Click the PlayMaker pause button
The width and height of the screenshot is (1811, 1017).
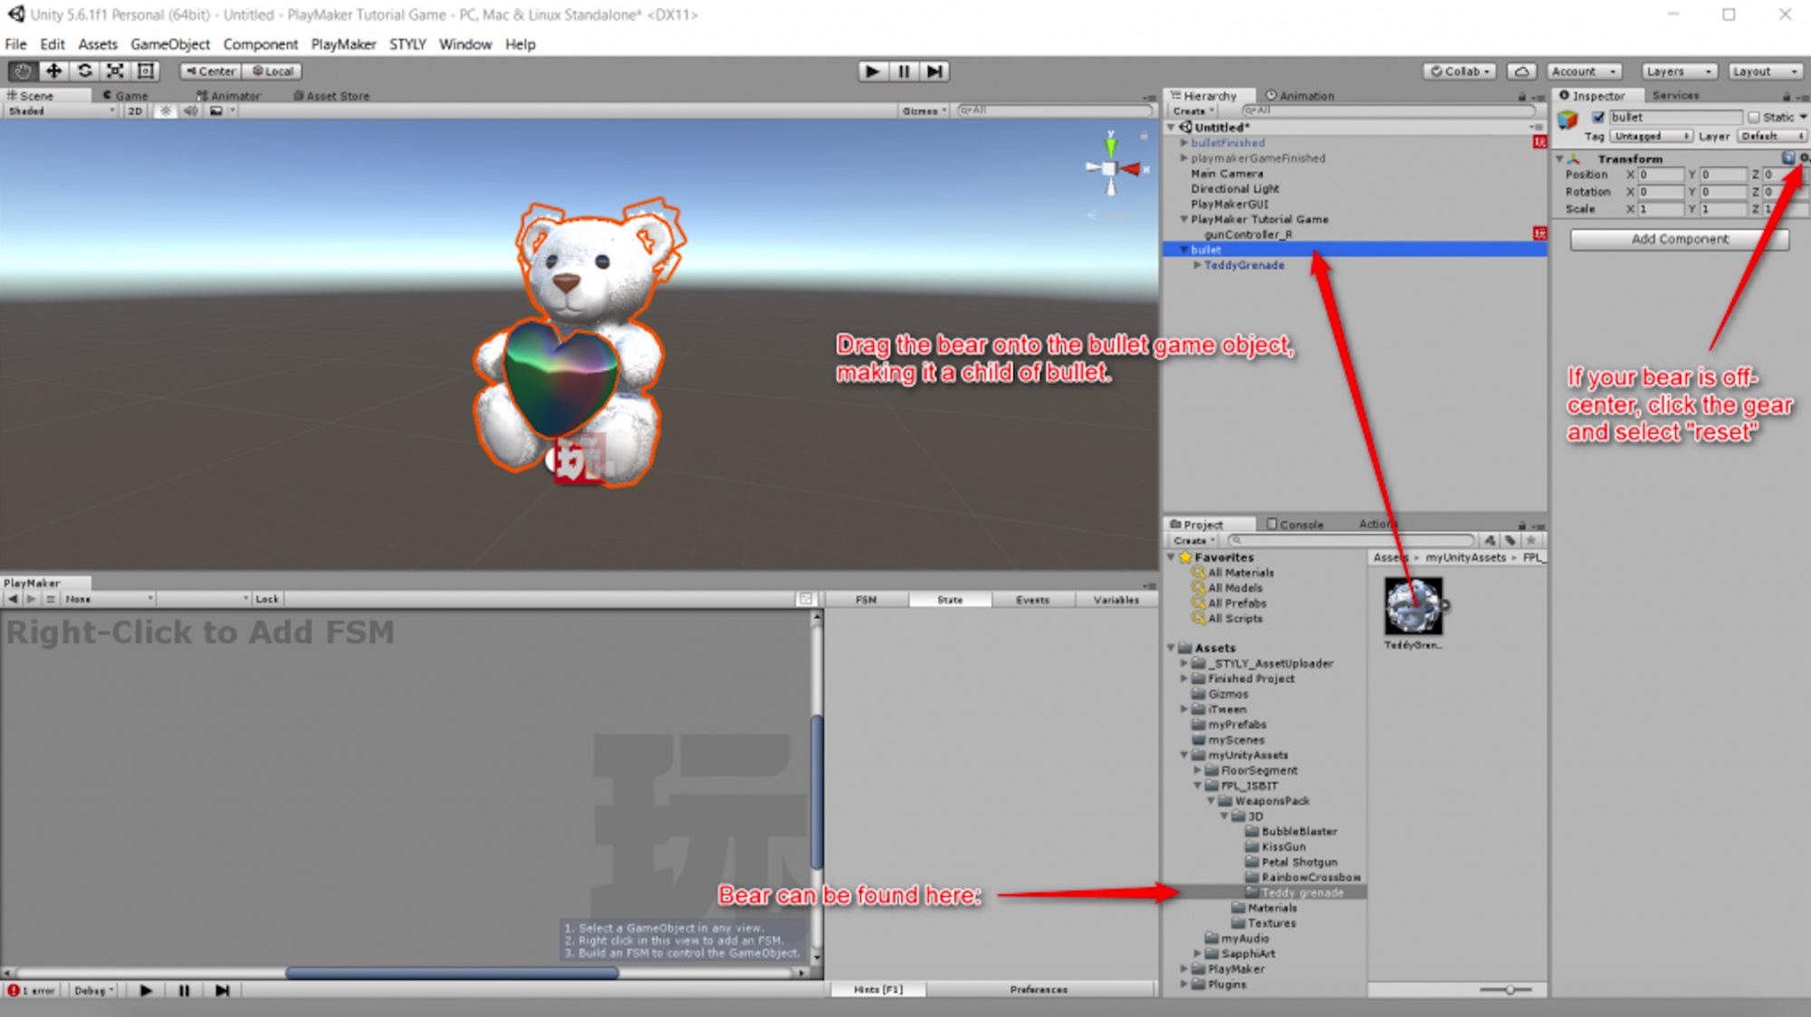184,990
